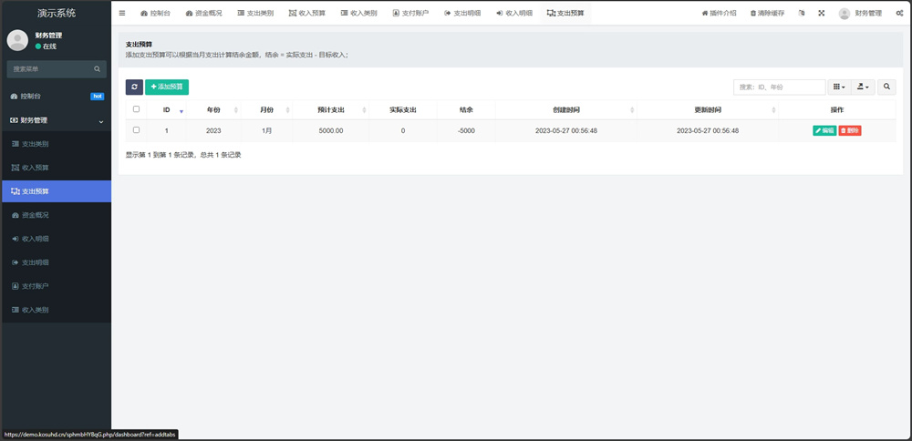Click the 显示第 1 到第 1 条记录 pagination summary
This screenshot has width=912, height=441.
coord(183,155)
